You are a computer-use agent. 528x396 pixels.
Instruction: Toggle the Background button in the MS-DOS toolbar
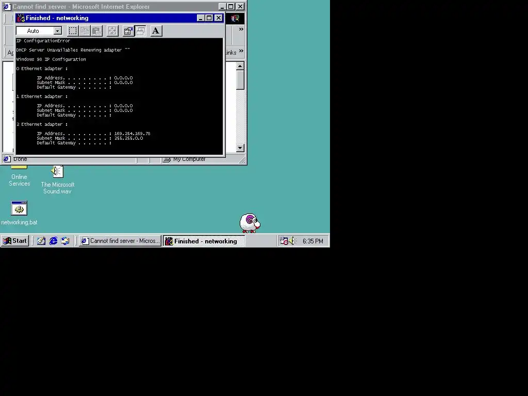click(140, 31)
